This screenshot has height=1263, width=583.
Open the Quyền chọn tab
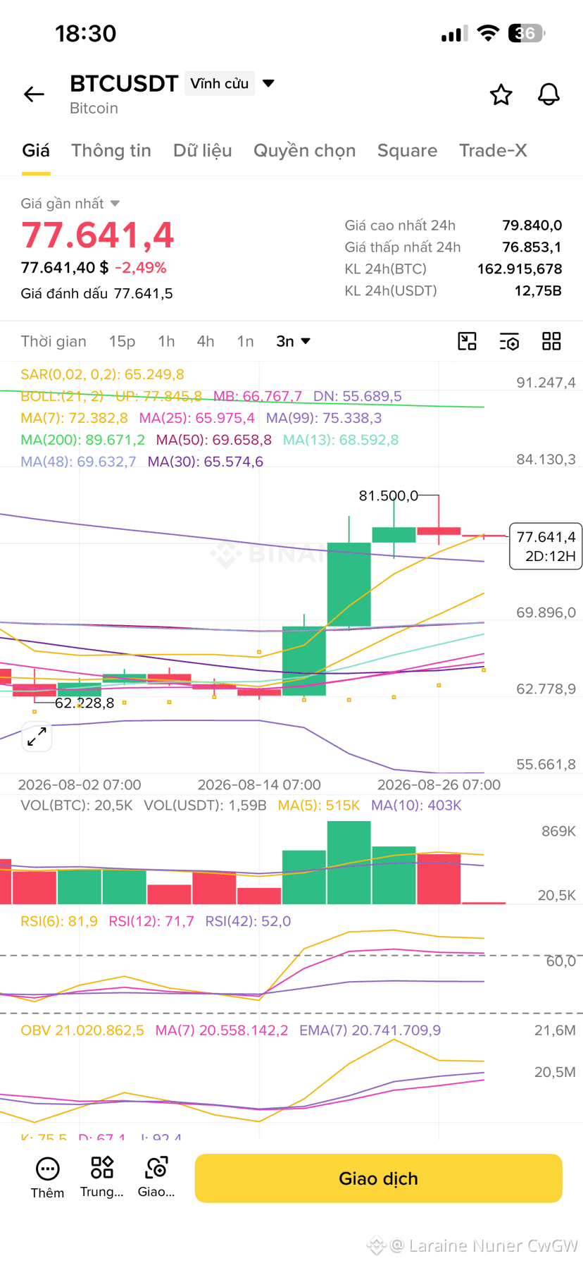pyautogui.click(x=305, y=151)
